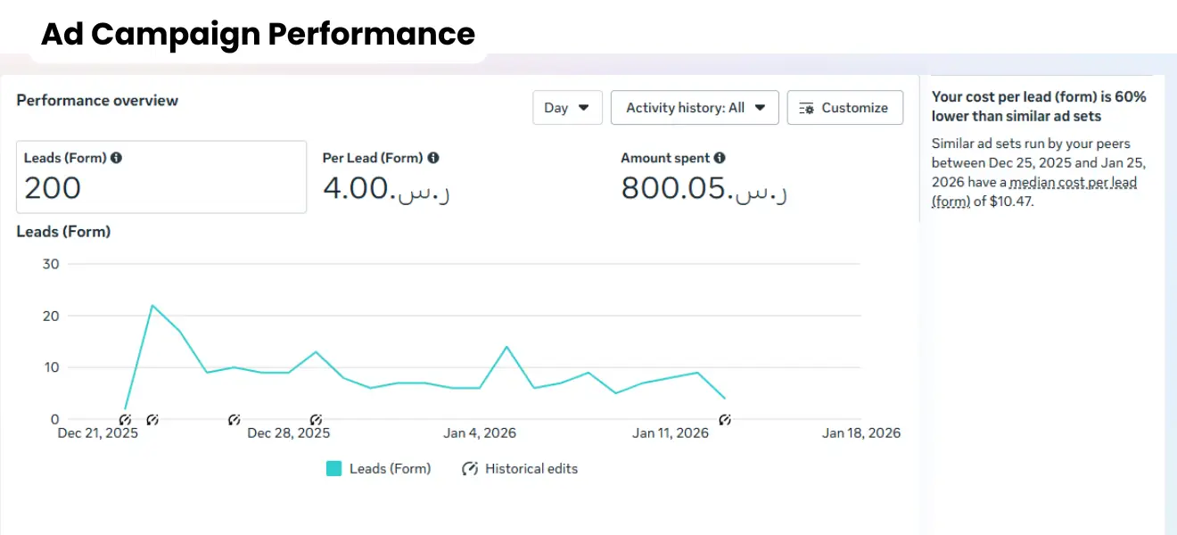Click the info icon beside Per Lead (Form)
The image size is (1177, 535).
[433, 158]
